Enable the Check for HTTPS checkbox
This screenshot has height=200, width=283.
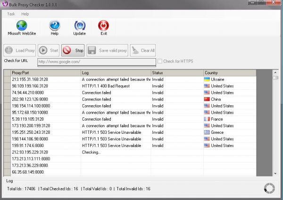click(161, 61)
